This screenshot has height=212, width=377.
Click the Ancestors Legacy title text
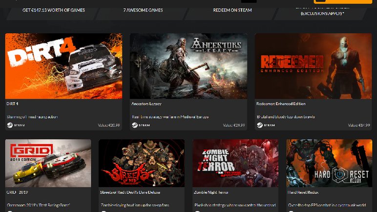(x=147, y=104)
